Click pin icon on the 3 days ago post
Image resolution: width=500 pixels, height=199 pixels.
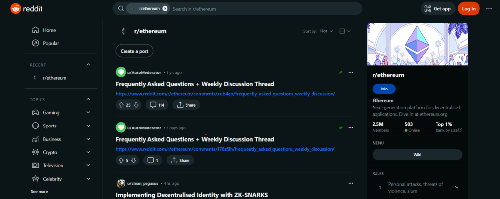coord(340,128)
